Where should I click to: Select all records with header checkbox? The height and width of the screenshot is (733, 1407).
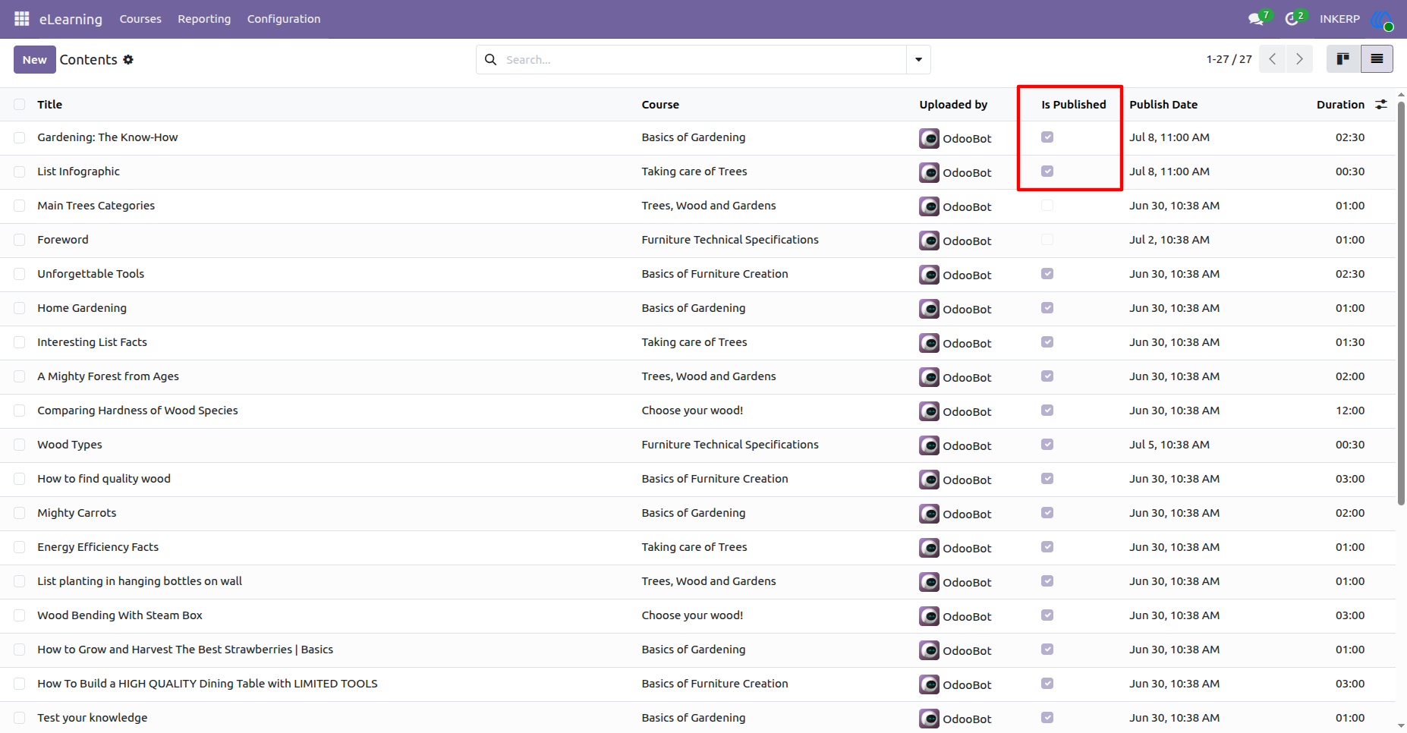[20, 105]
